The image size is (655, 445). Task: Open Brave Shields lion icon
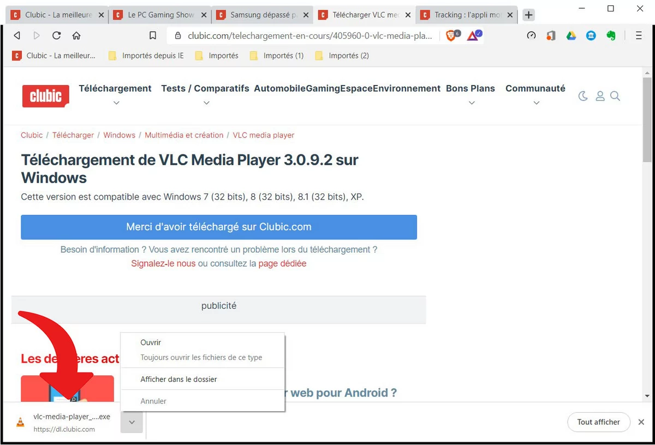tap(451, 35)
